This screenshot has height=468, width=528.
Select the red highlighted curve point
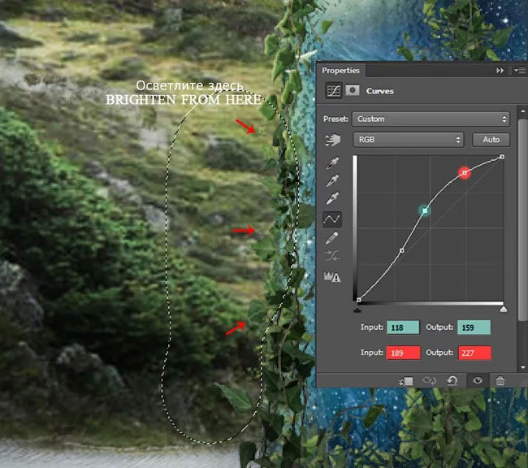click(465, 173)
